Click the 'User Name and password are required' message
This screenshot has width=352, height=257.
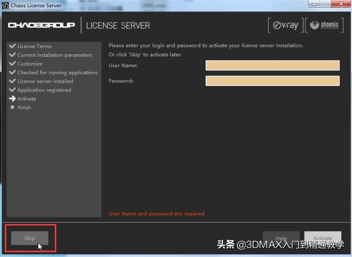157,214
